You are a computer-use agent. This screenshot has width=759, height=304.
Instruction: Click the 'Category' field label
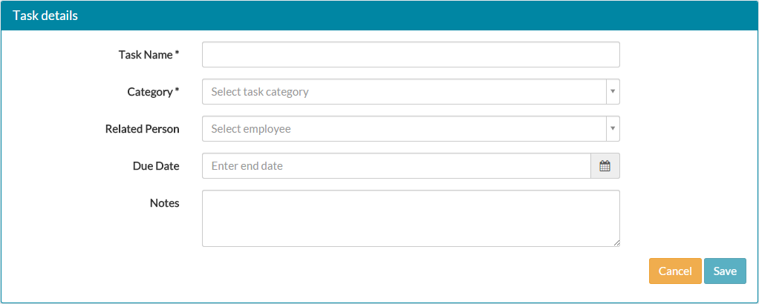[150, 92]
